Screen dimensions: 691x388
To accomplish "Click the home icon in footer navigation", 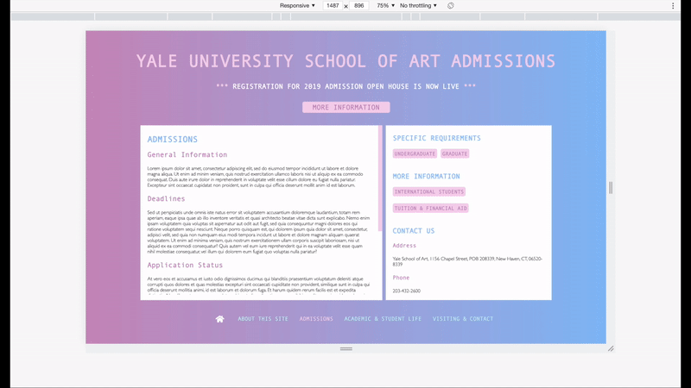I will [219, 319].
